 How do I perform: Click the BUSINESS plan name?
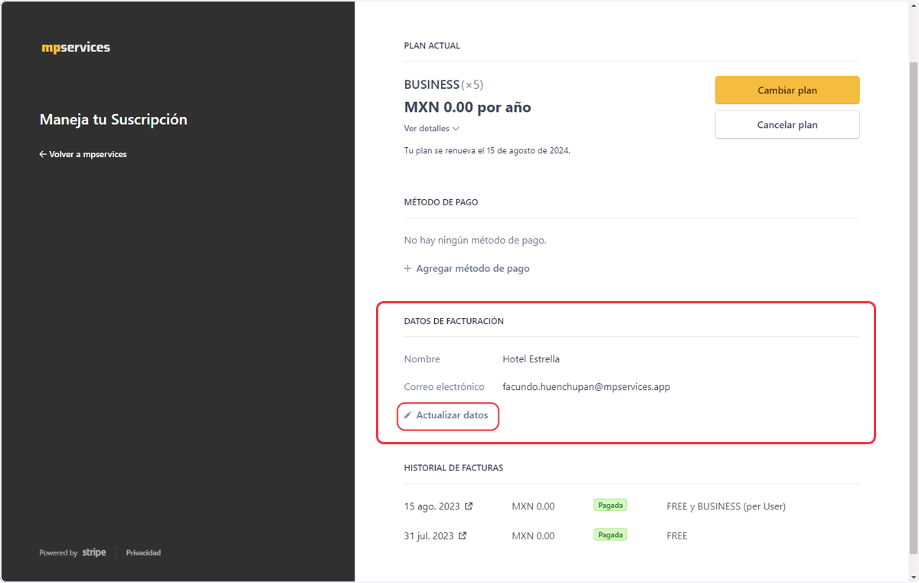(431, 85)
